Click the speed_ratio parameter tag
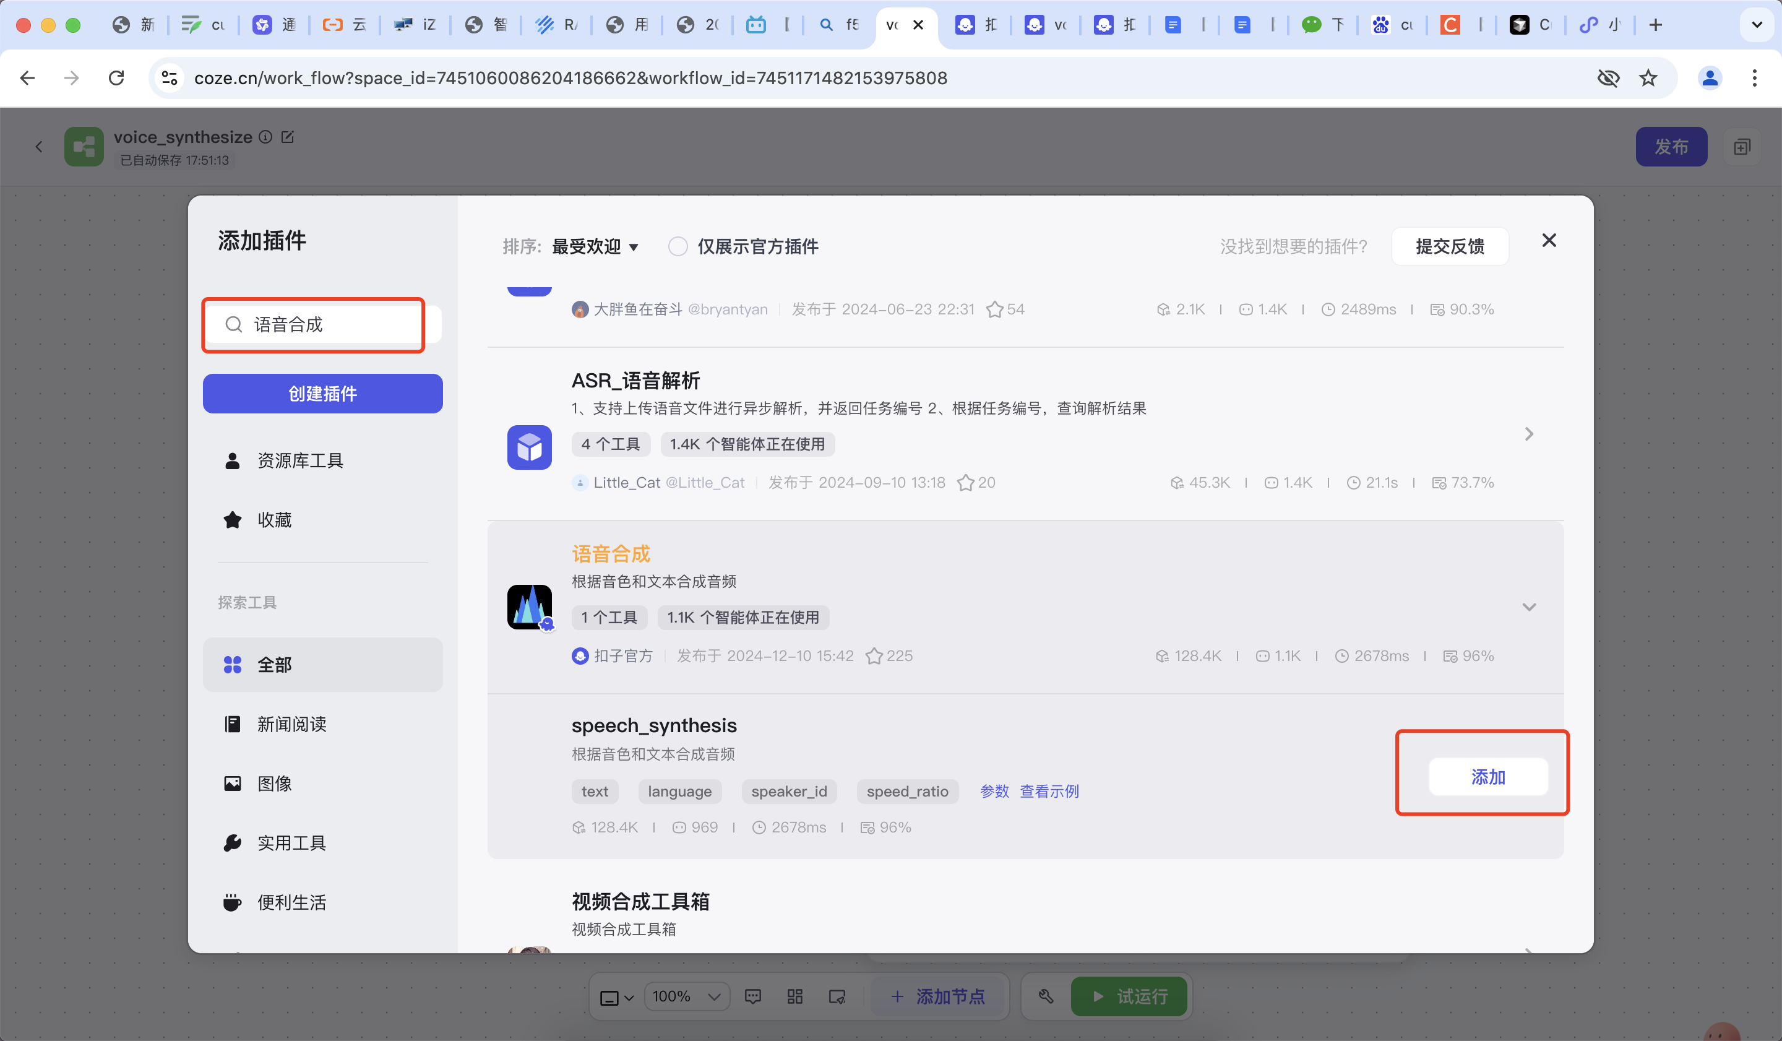This screenshot has height=1041, width=1782. click(x=907, y=792)
